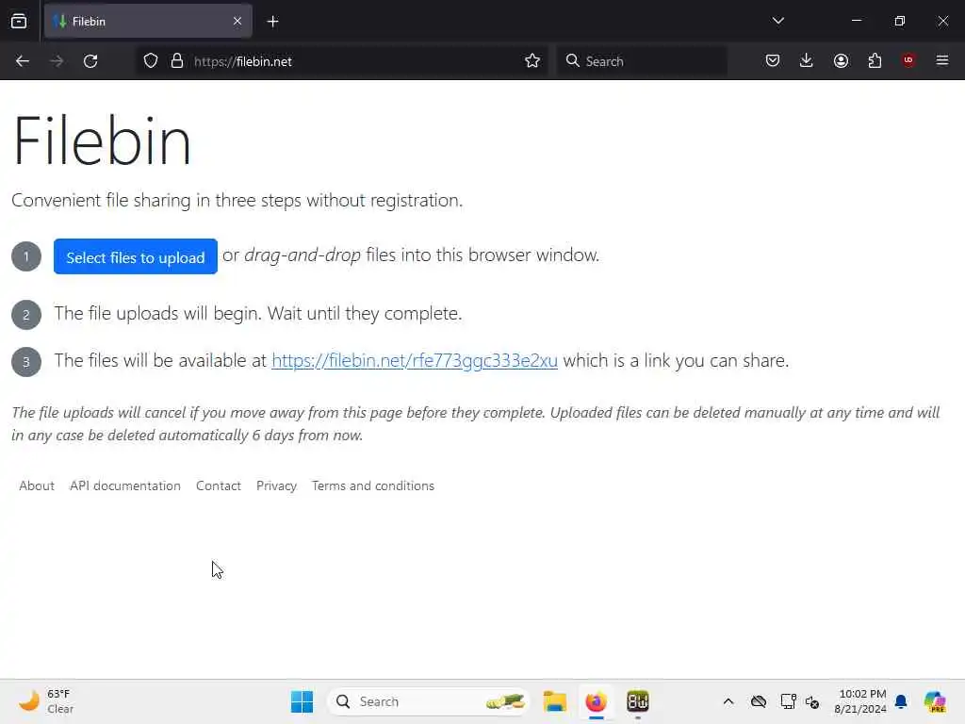This screenshot has height=724, width=965.
Task: Open the Firefox View icon
Action: pyautogui.click(x=19, y=21)
